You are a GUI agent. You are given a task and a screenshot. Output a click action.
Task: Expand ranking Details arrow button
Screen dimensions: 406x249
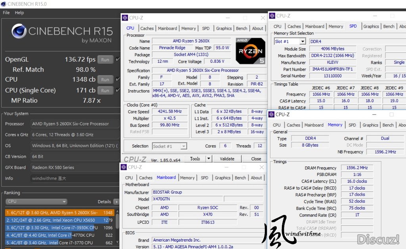tap(116, 201)
